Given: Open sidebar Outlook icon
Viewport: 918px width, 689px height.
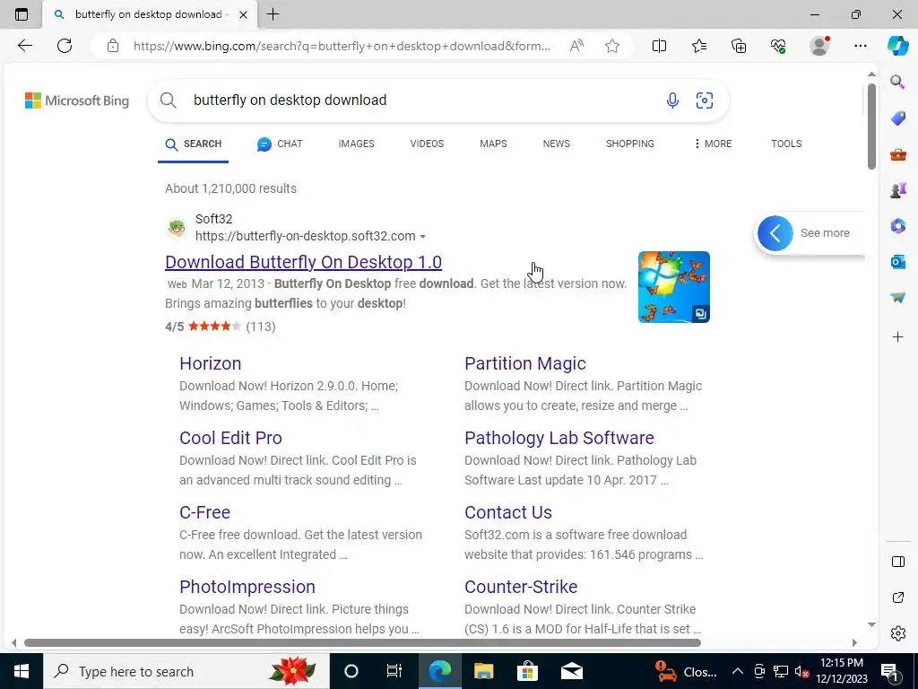Looking at the screenshot, I should (897, 262).
